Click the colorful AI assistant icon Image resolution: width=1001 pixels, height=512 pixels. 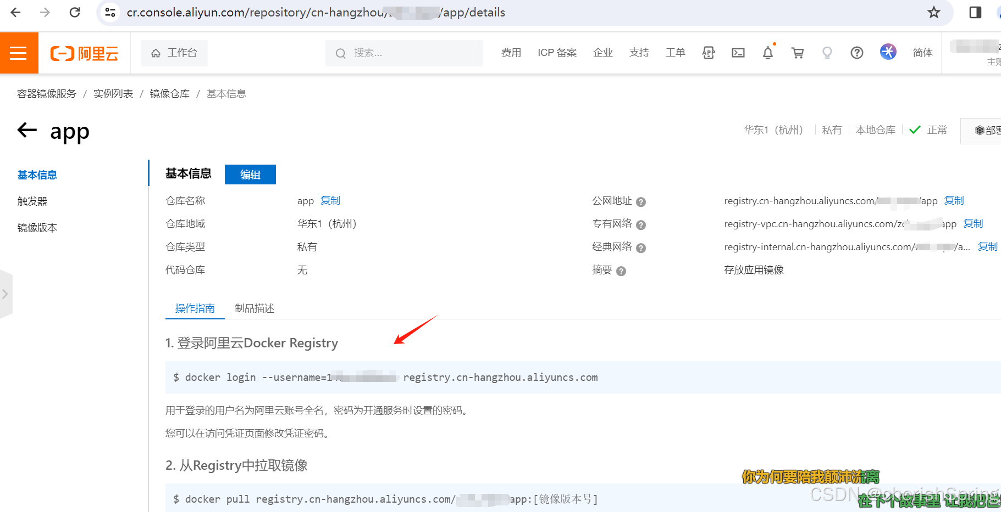point(888,52)
